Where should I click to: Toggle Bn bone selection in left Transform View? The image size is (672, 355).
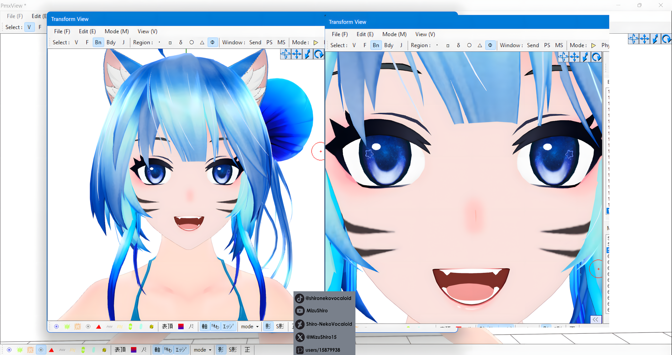coord(98,42)
